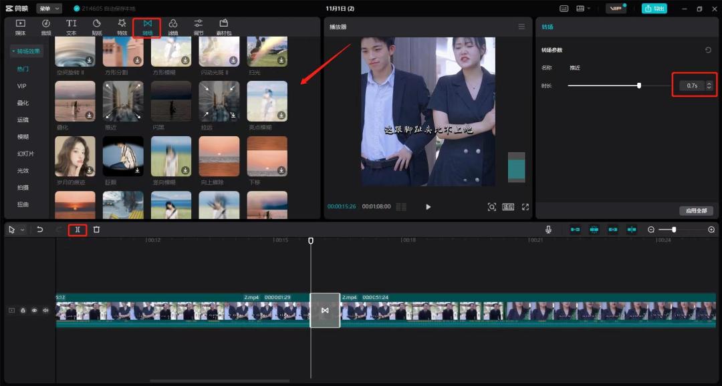This screenshot has height=386, width=722.
Task: Select the 光效 category in sidebar
Action: (x=23, y=171)
